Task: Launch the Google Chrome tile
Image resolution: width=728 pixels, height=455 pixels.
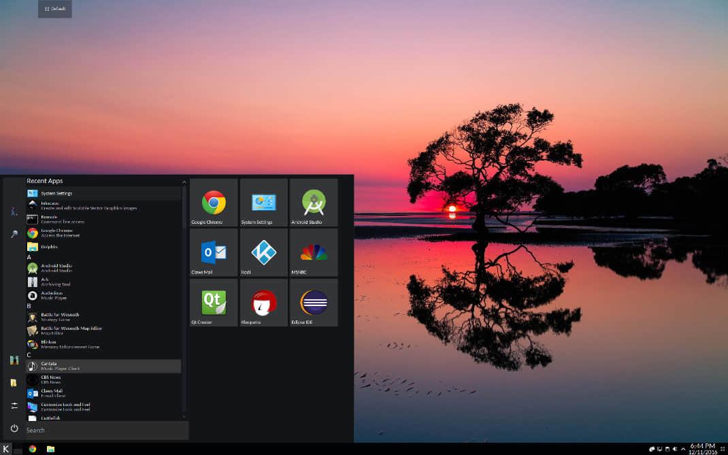Action: point(213,202)
